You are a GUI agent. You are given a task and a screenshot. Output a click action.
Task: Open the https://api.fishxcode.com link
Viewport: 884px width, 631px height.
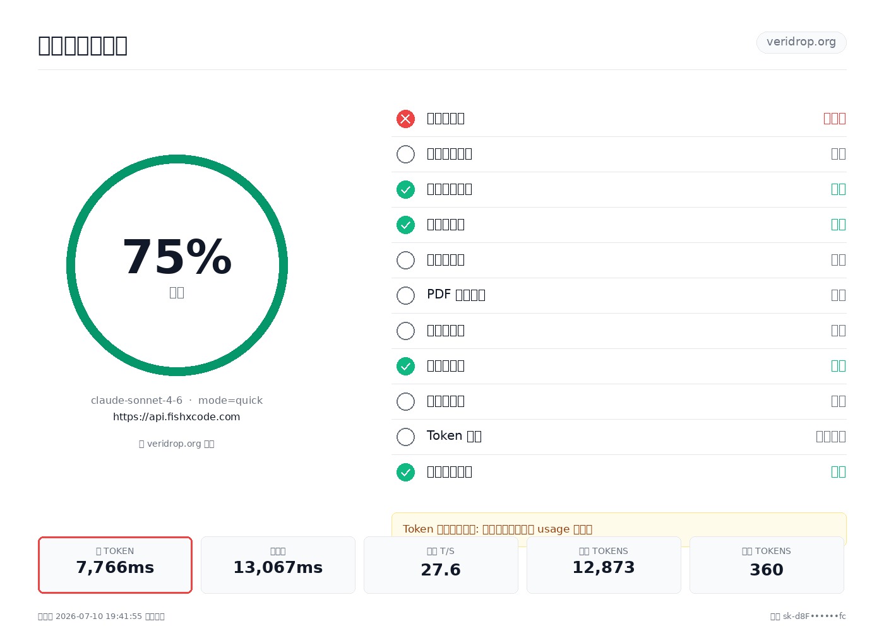coord(177,416)
